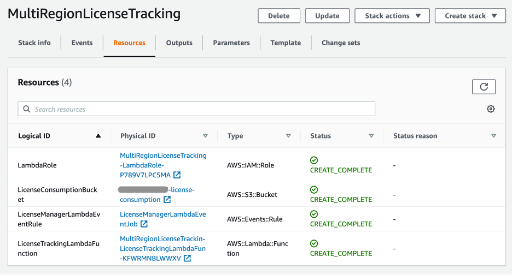Select the LicenseManagerLambdaEventRule logical ID cell
The height and width of the screenshot is (275, 512).
pyautogui.click(x=59, y=219)
